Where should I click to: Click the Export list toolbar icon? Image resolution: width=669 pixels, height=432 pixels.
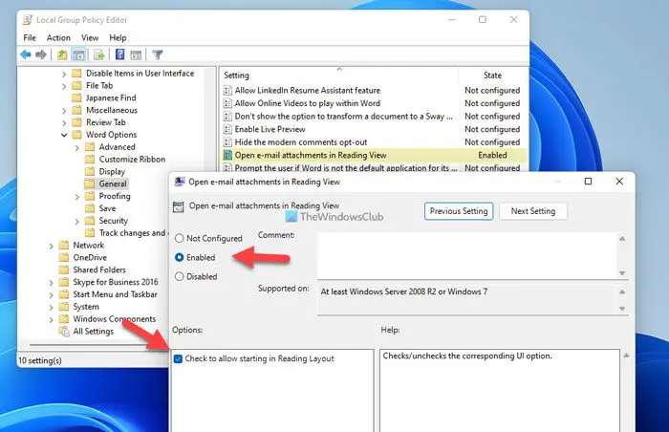[99, 54]
